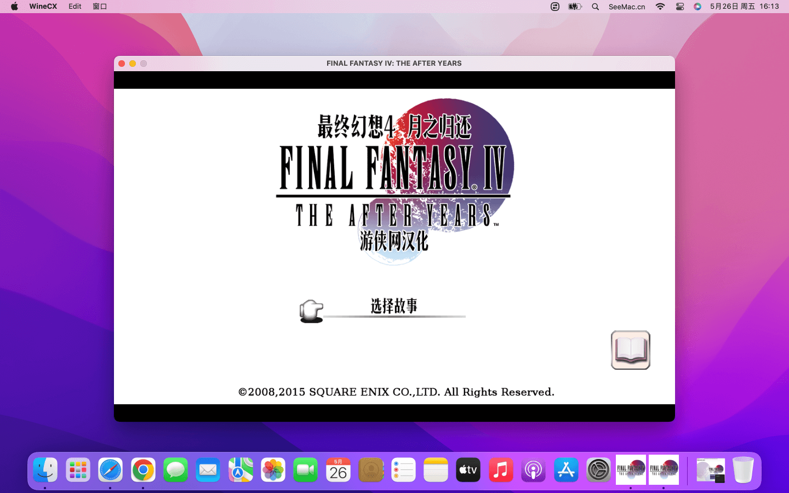Open Spotlight search magnifier in menu bar

coord(595,7)
